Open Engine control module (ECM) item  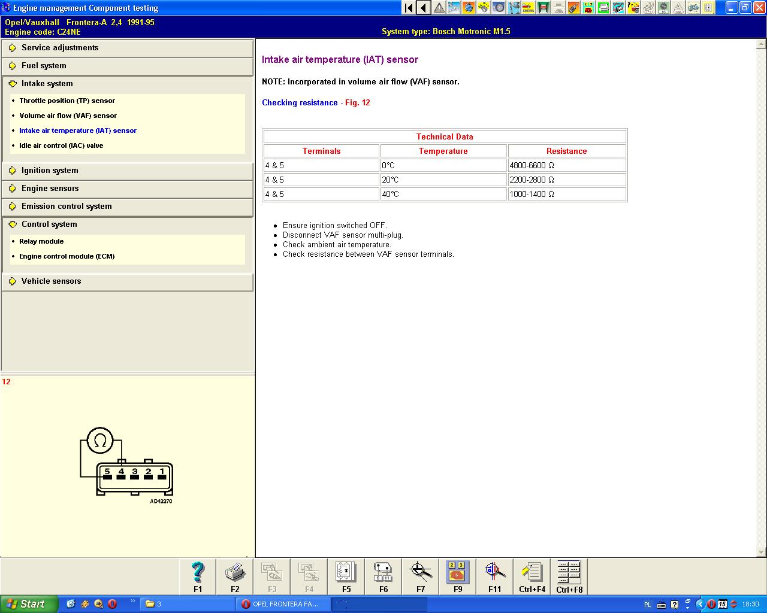point(67,256)
